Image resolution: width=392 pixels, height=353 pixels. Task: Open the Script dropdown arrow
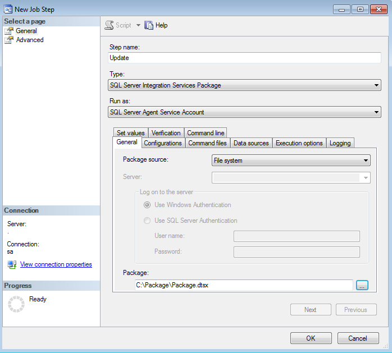coord(138,25)
